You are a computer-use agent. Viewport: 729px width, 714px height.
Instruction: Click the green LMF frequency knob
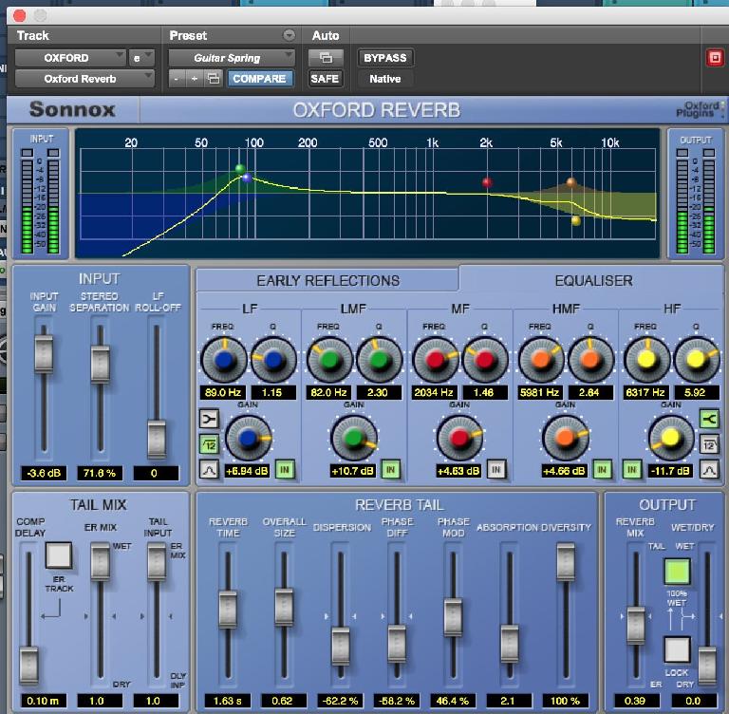pyautogui.click(x=329, y=360)
